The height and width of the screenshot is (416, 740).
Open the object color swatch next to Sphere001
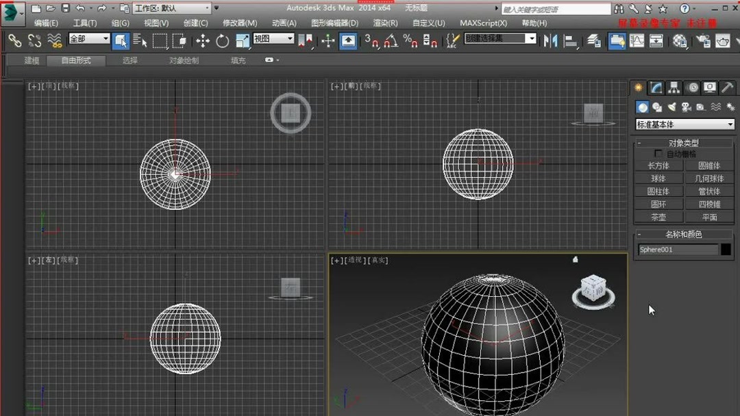point(724,249)
